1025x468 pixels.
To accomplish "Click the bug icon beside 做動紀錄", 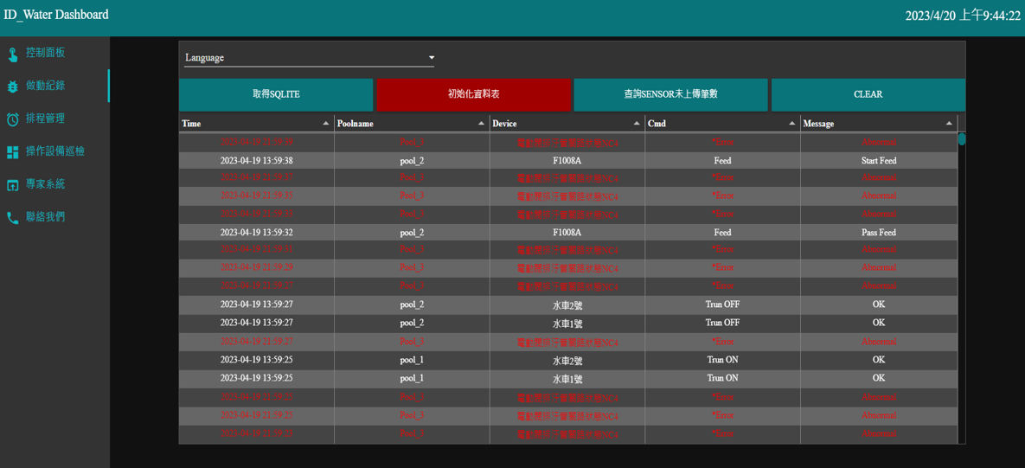I will [x=13, y=87].
